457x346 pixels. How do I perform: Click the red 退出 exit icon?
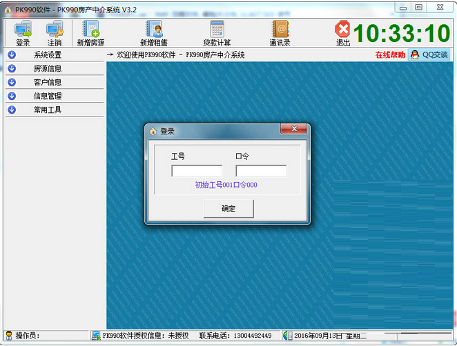342,29
